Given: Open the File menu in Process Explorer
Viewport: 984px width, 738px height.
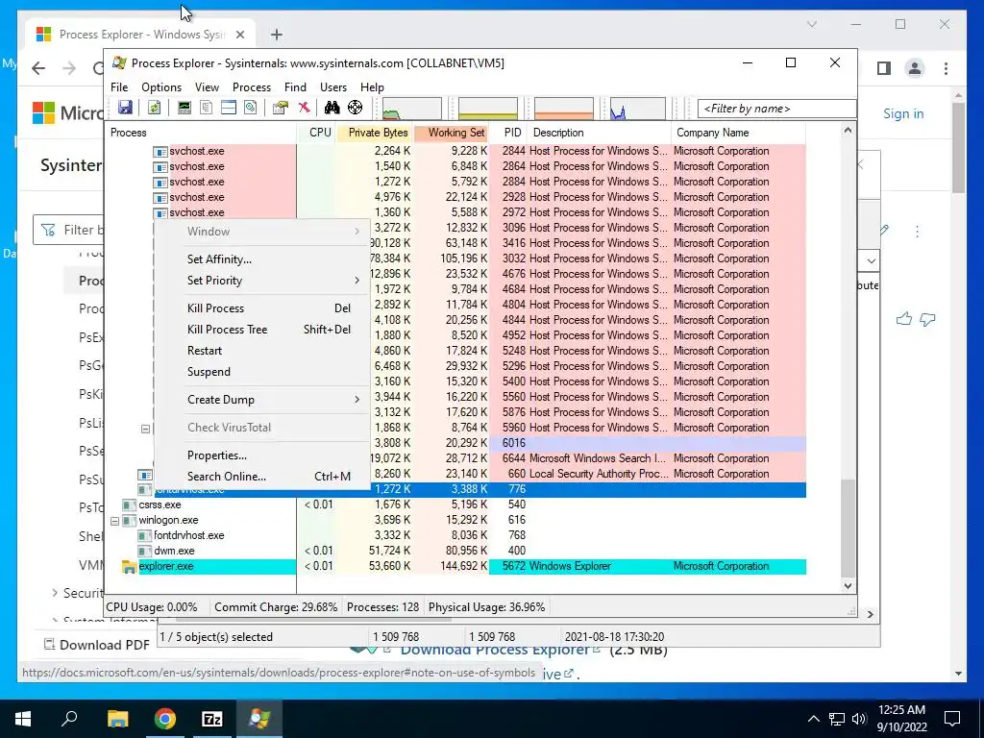Looking at the screenshot, I should pyautogui.click(x=119, y=87).
